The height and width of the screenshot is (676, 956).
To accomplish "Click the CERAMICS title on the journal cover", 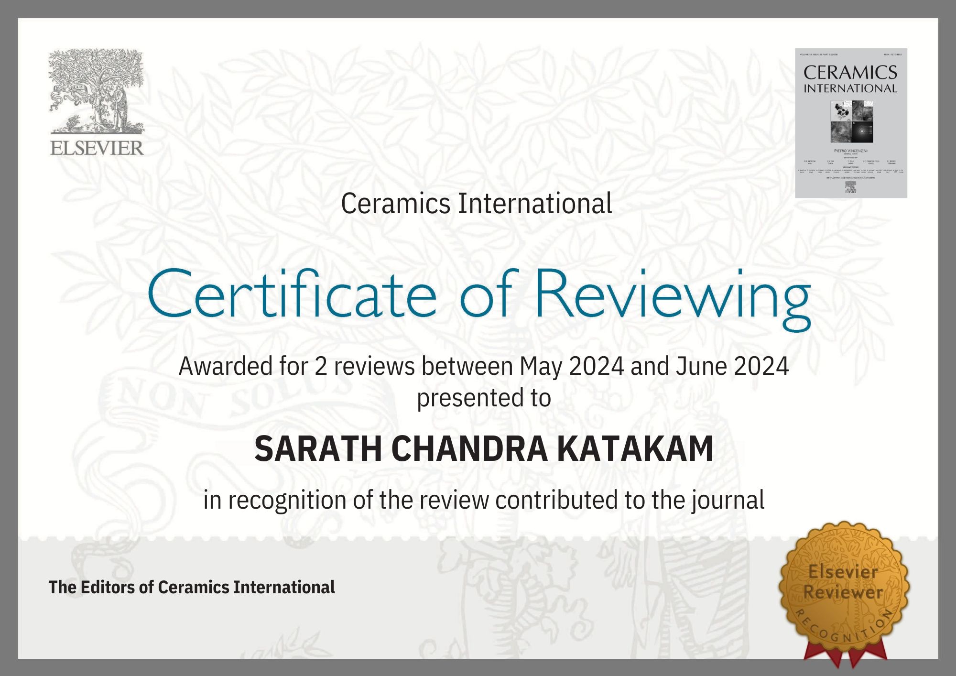I will [850, 73].
